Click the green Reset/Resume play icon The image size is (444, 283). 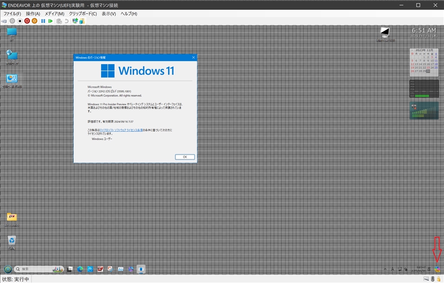pos(50,21)
